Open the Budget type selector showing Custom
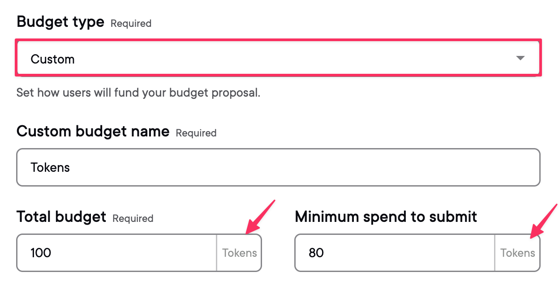 pos(278,58)
